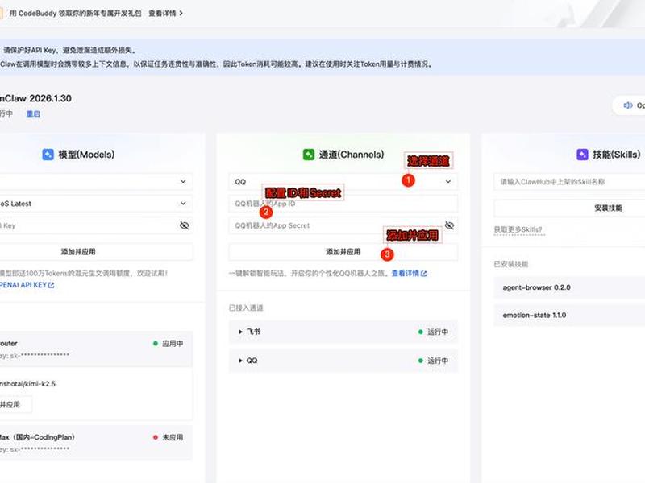The image size is (645, 483).
Task: Open the 'oS Latest' model dropdown
Action: tap(95, 204)
